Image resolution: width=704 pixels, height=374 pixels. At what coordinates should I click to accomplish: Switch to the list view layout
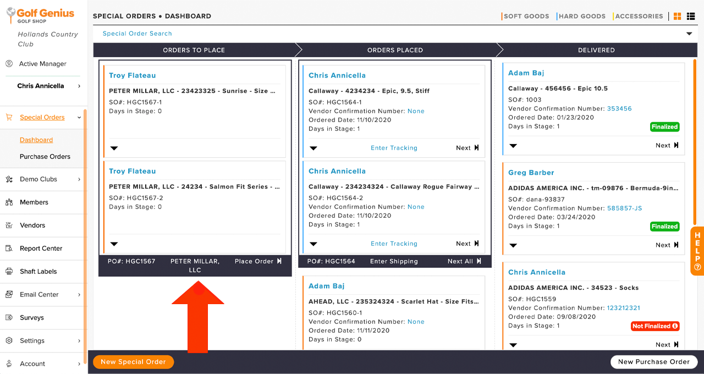691,16
